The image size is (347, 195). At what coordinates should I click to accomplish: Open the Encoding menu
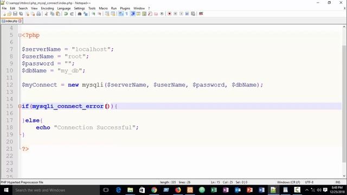[47, 9]
